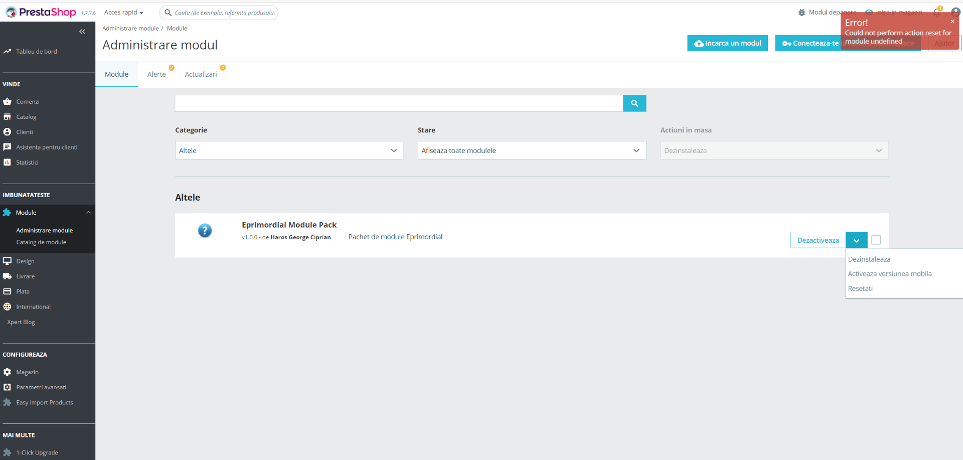Open Magazin settings gear in the sidebar

click(7, 372)
